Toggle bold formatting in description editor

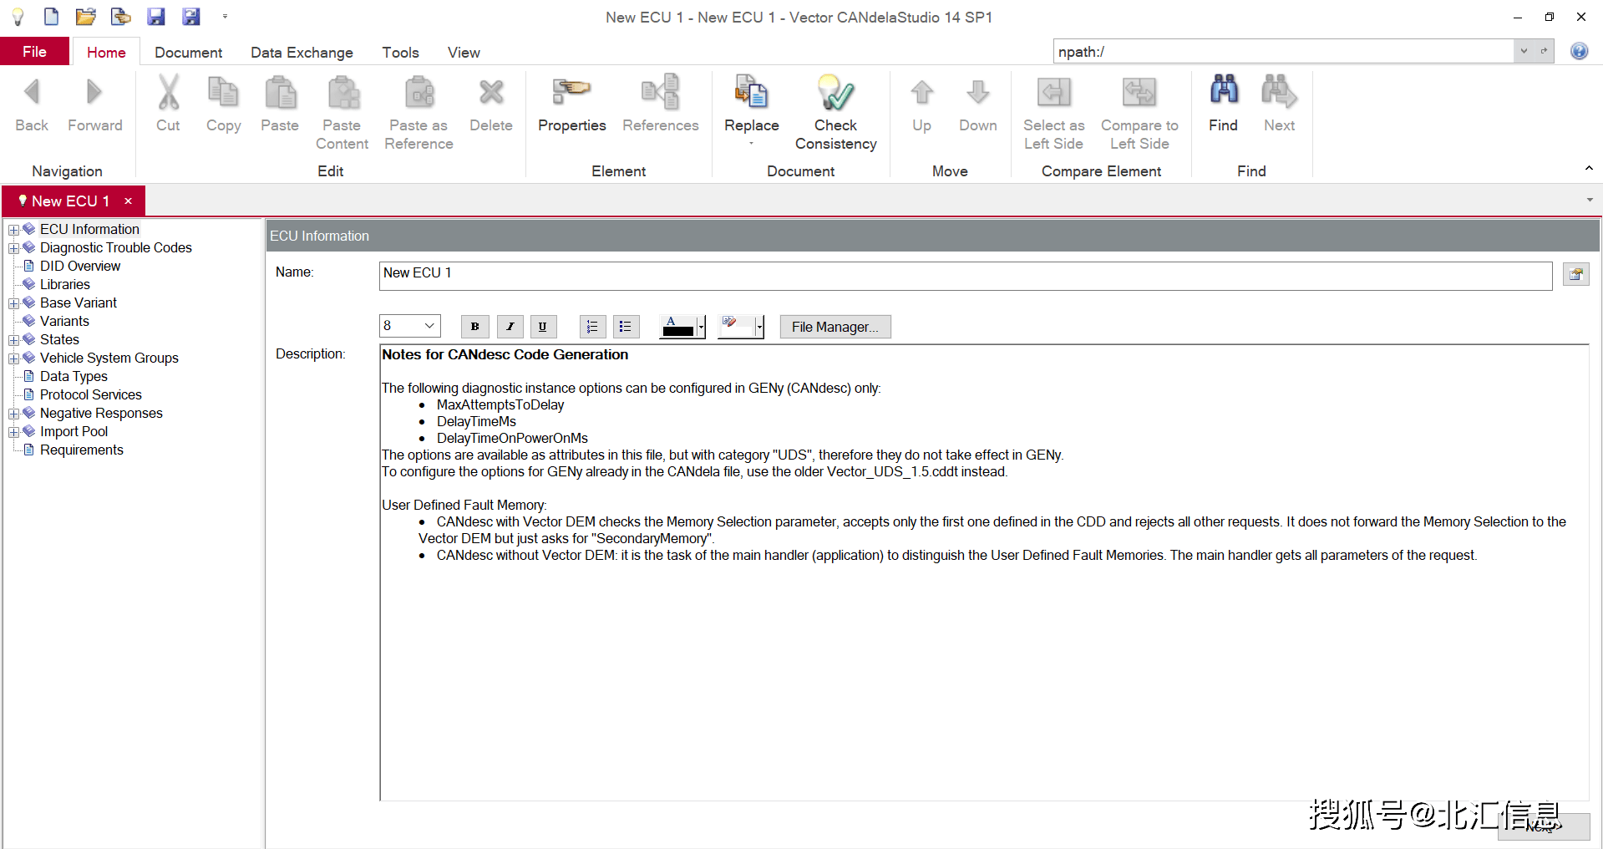(474, 327)
